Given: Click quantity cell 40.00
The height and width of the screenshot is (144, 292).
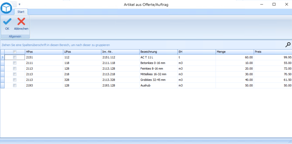Looking at the screenshot, I should click(235, 80).
